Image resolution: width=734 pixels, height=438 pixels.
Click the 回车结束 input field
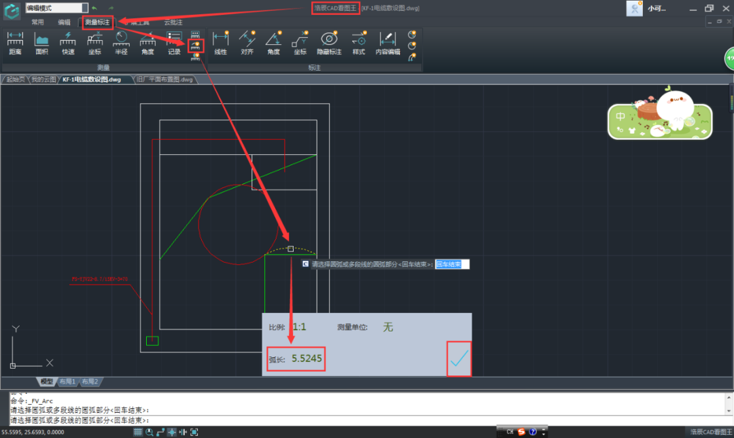click(x=452, y=263)
